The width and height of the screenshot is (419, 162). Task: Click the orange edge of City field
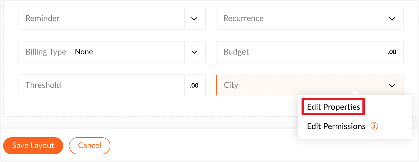tap(216, 85)
